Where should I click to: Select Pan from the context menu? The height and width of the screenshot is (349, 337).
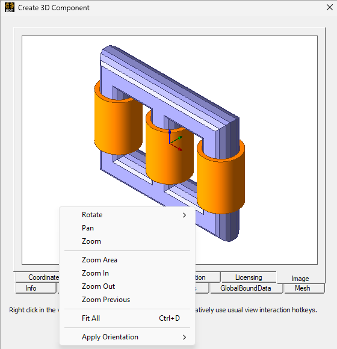click(x=127, y=228)
